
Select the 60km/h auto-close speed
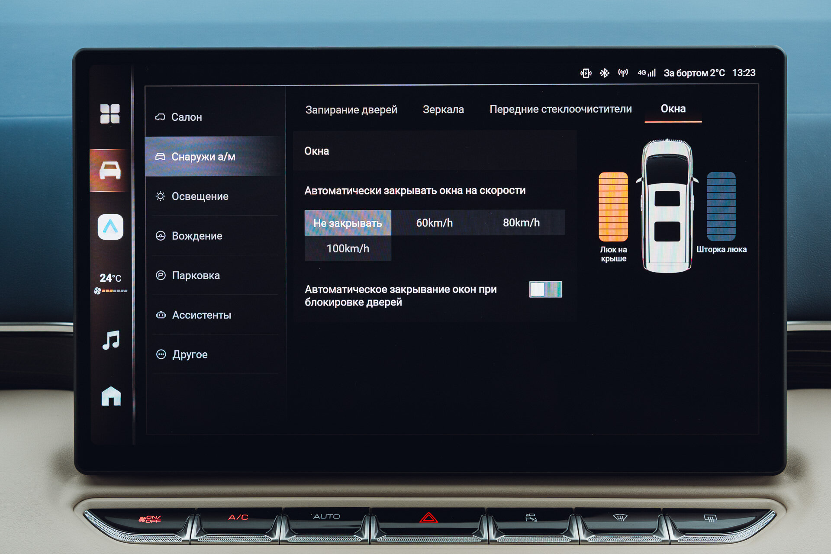click(434, 223)
